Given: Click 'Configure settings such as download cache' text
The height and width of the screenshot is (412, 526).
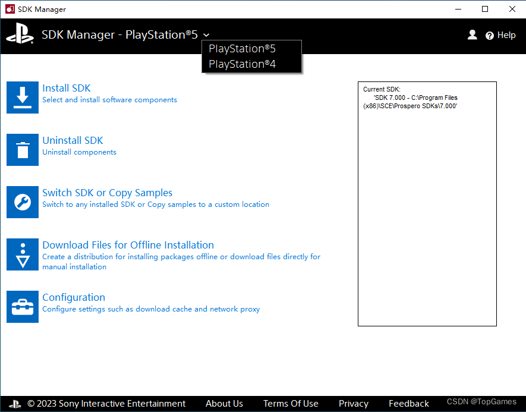Looking at the screenshot, I should 151,309.
